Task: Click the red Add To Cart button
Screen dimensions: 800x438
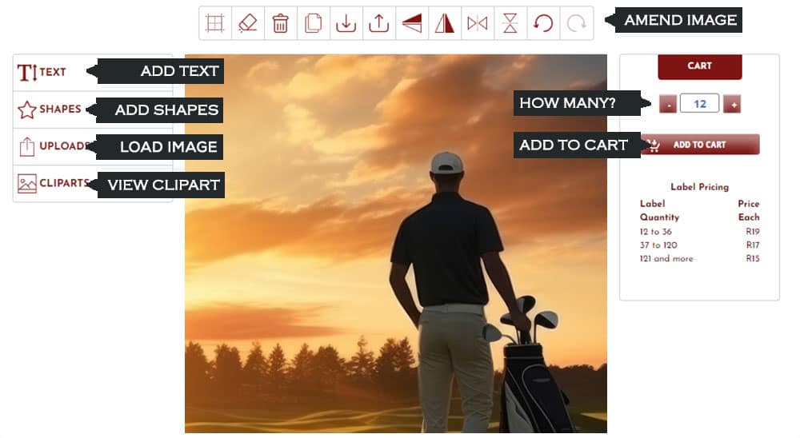Action: pyautogui.click(x=699, y=145)
